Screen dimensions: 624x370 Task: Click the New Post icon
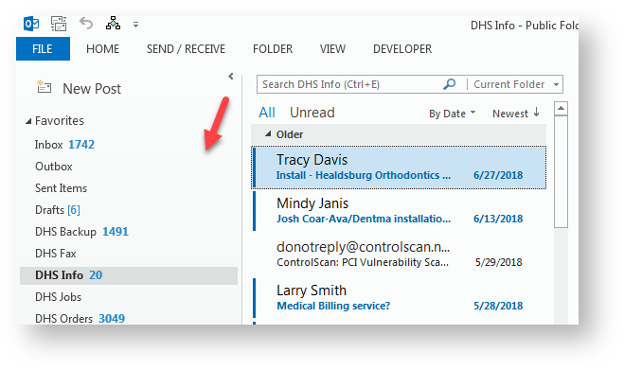(45, 87)
